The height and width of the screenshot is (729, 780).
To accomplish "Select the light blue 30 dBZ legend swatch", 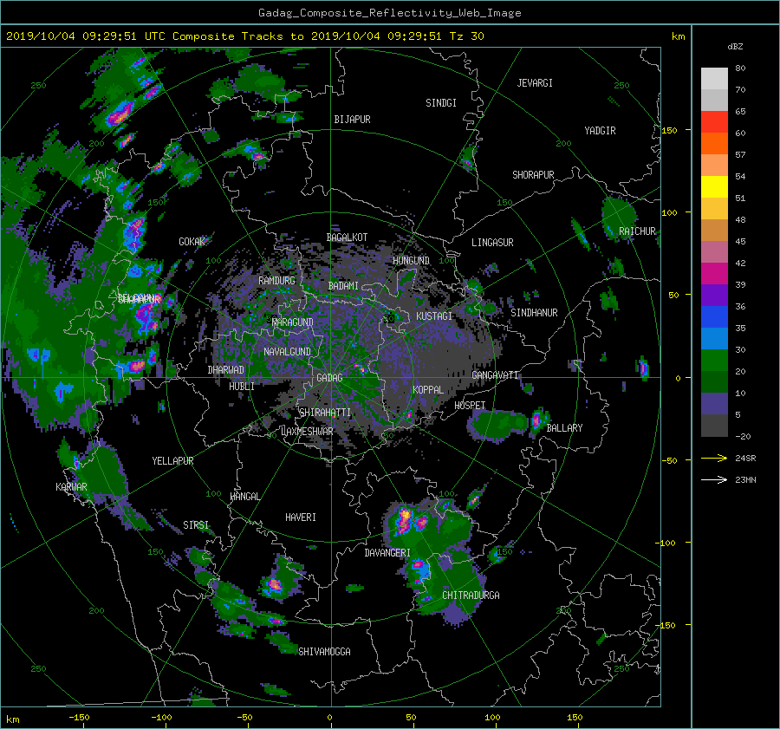I will [x=714, y=339].
